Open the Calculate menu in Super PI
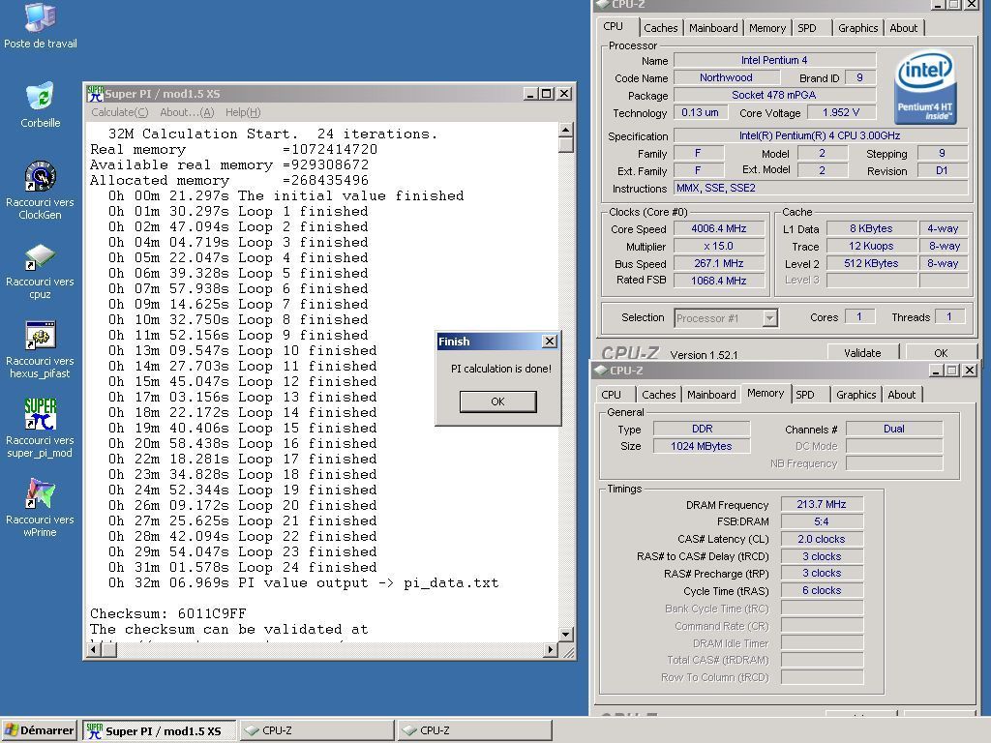991x743 pixels. [119, 112]
